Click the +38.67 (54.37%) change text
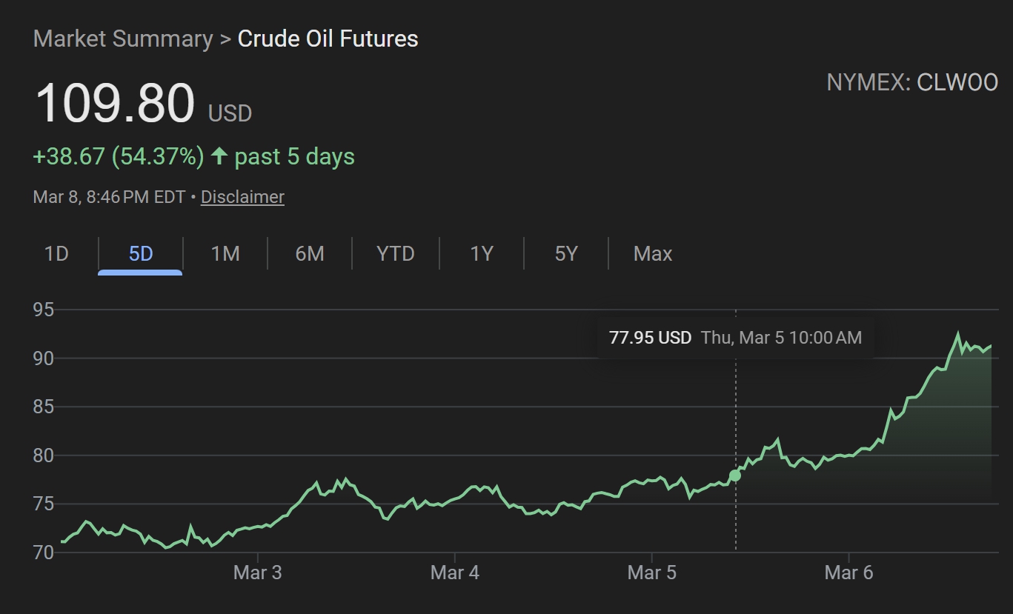This screenshot has width=1013, height=614. pos(119,156)
